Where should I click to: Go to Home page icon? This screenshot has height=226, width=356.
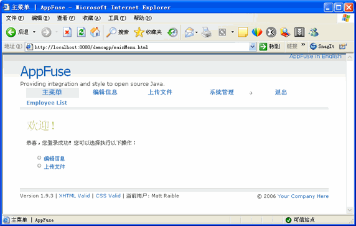(95, 32)
